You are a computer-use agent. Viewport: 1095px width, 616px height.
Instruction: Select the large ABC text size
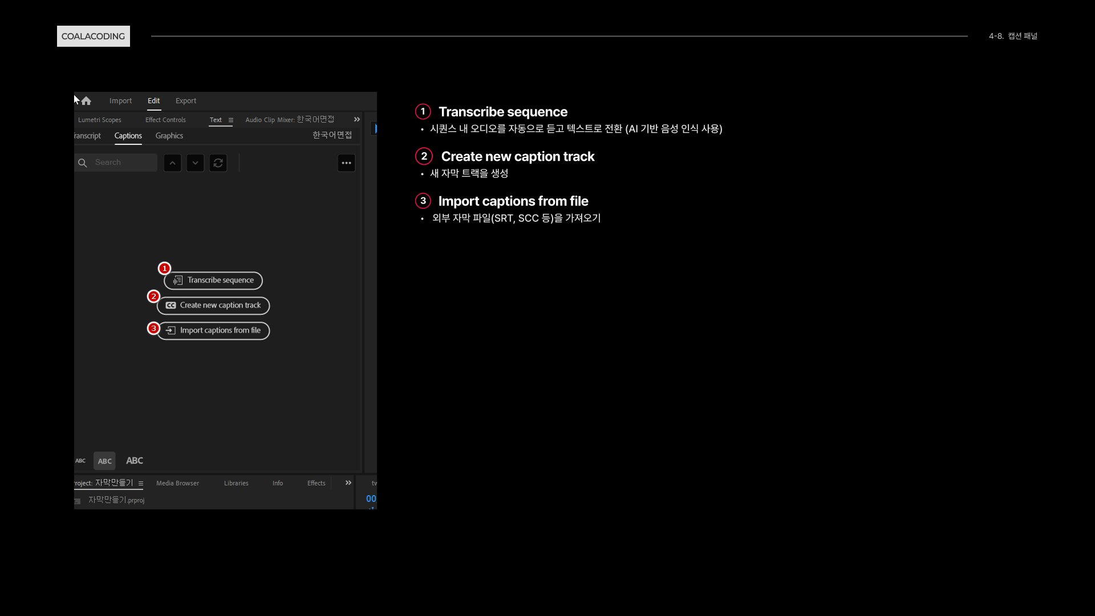click(135, 461)
